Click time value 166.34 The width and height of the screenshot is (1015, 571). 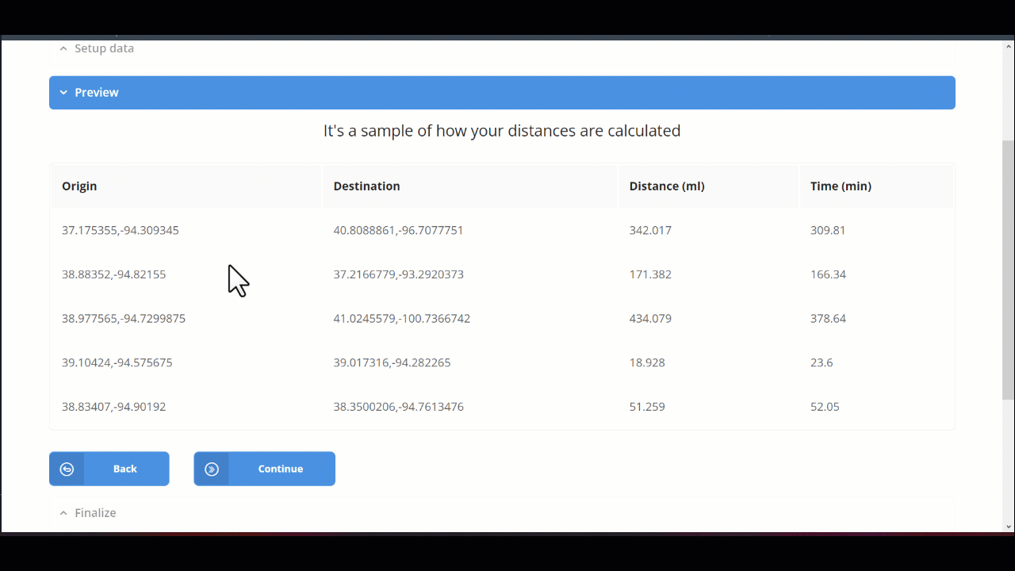click(828, 274)
